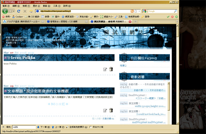The image size is (206, 134).
Task: Open the CSS toolbar dropdown
Action: 32,16
